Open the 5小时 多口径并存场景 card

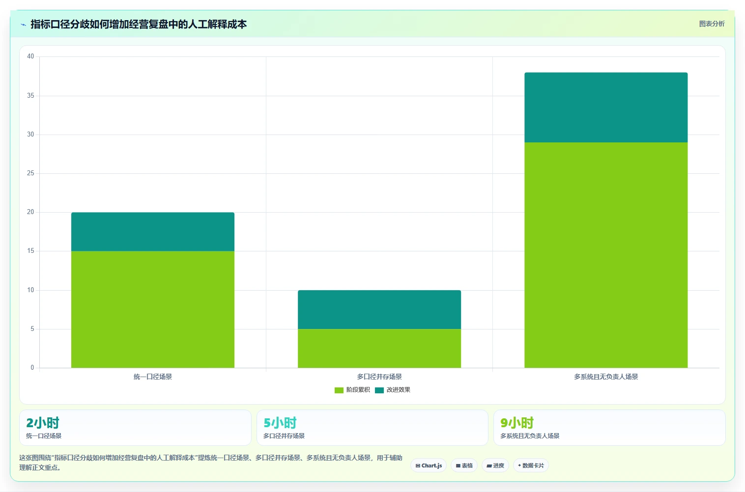372,428
